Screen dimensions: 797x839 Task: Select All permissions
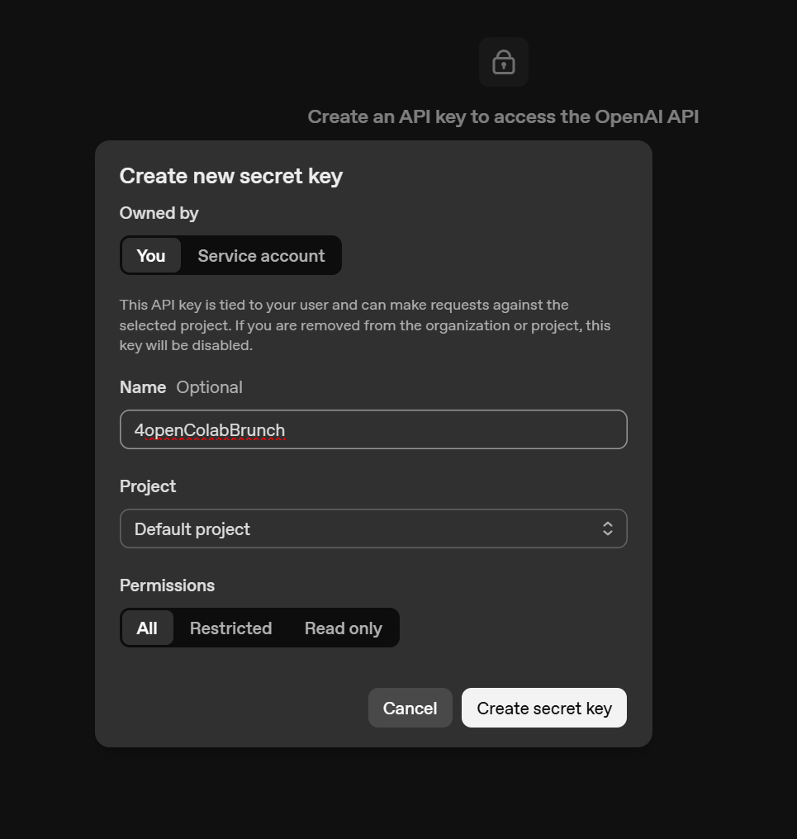pyautogui.click(x=147, y=628)
